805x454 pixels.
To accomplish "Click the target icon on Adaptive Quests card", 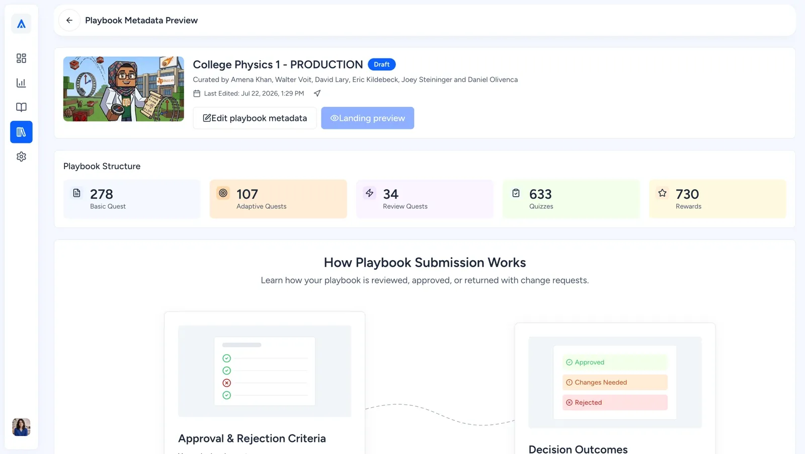I will point(223,193).
